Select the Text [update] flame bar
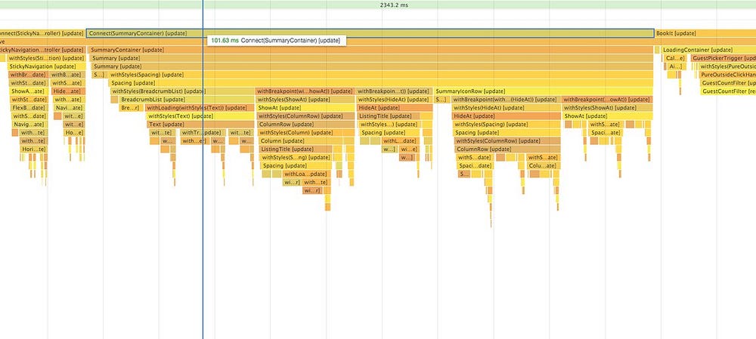This screenshot has height=339, width=756. click(x=200, y=125)
